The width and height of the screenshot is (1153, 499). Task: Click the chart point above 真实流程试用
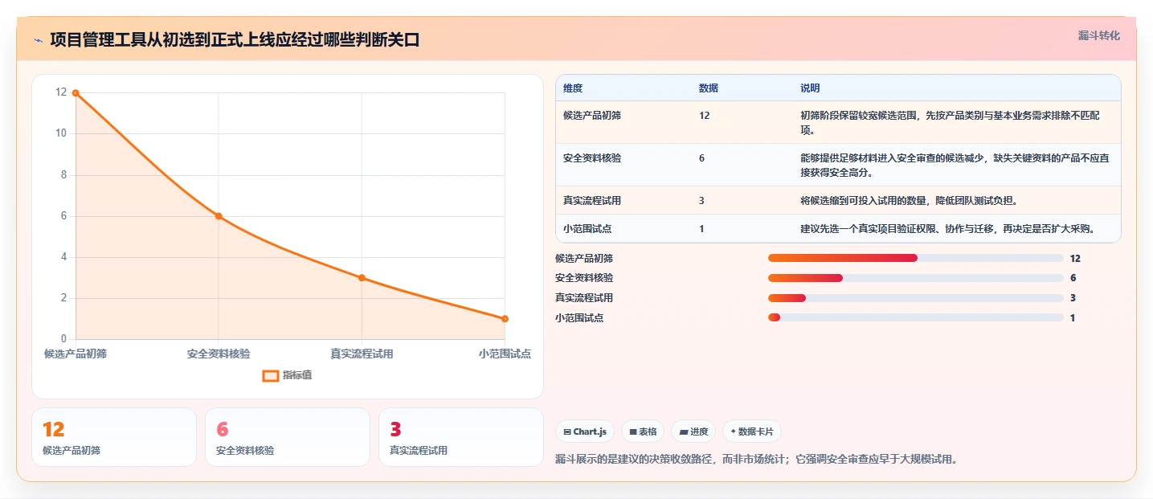[362, 278]
